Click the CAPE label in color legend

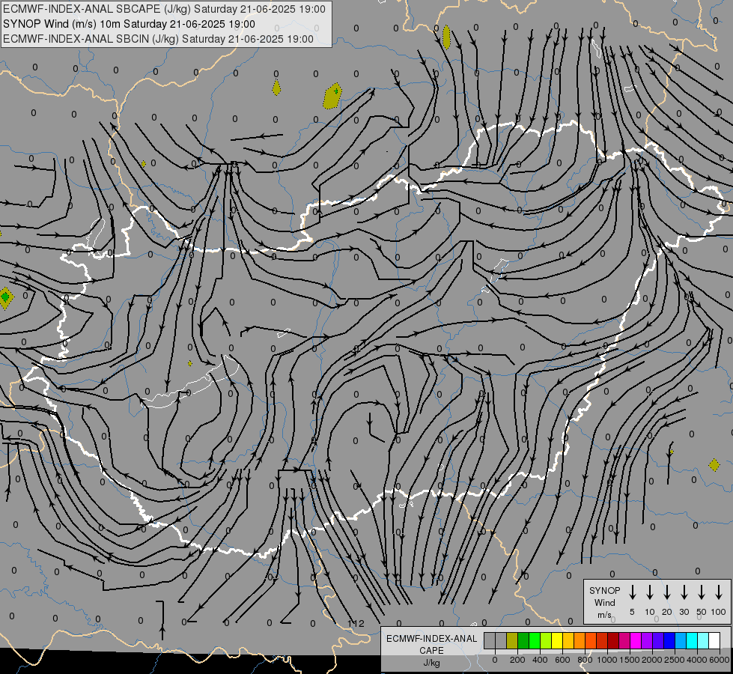coord(431,651)
